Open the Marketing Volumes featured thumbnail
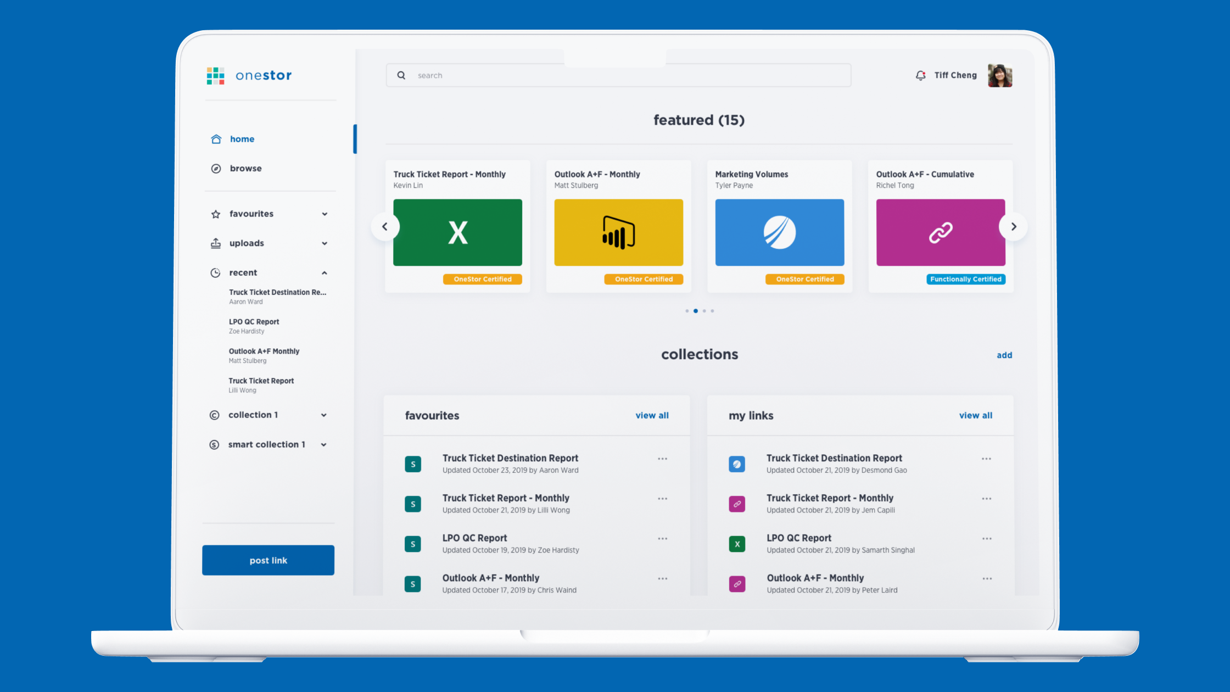This screenshot has height=692, width=1230. tap(779, 232)
